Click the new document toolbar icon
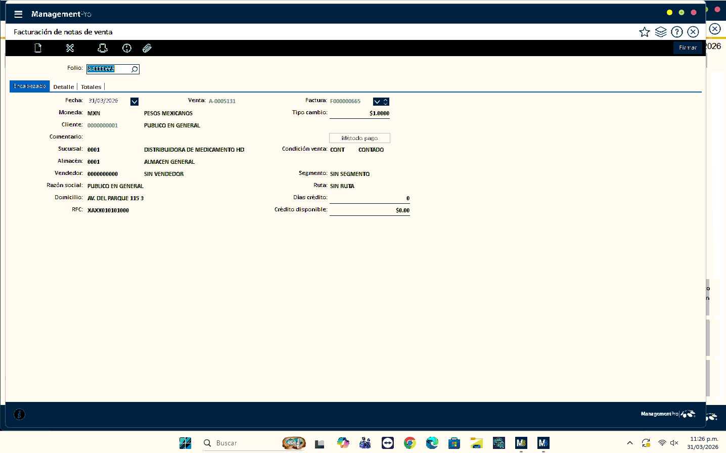 [38, 48]
